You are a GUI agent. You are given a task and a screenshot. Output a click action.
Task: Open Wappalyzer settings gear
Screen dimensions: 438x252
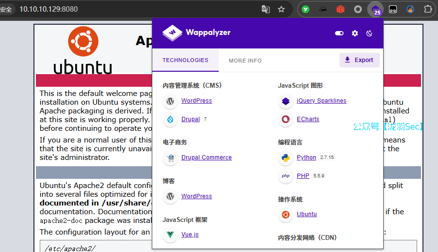click(x=355, y=33)
